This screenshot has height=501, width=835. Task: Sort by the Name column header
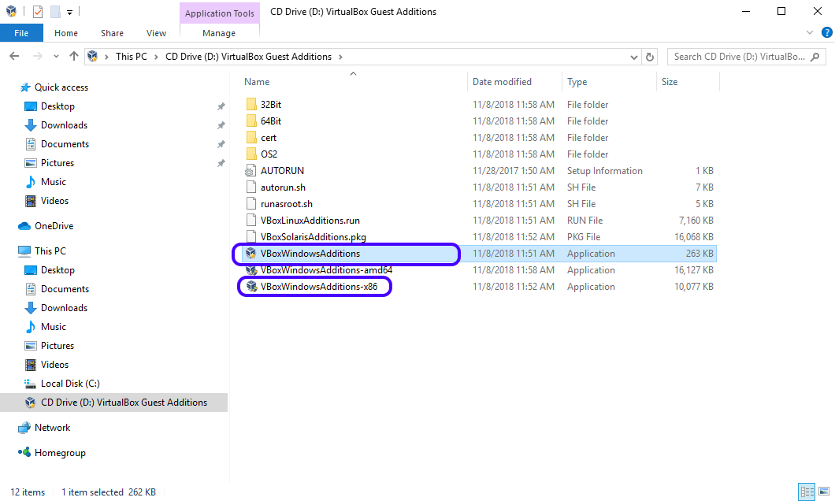click(257, 81)
